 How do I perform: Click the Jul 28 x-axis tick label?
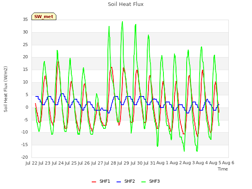click(x=110, y=163)
